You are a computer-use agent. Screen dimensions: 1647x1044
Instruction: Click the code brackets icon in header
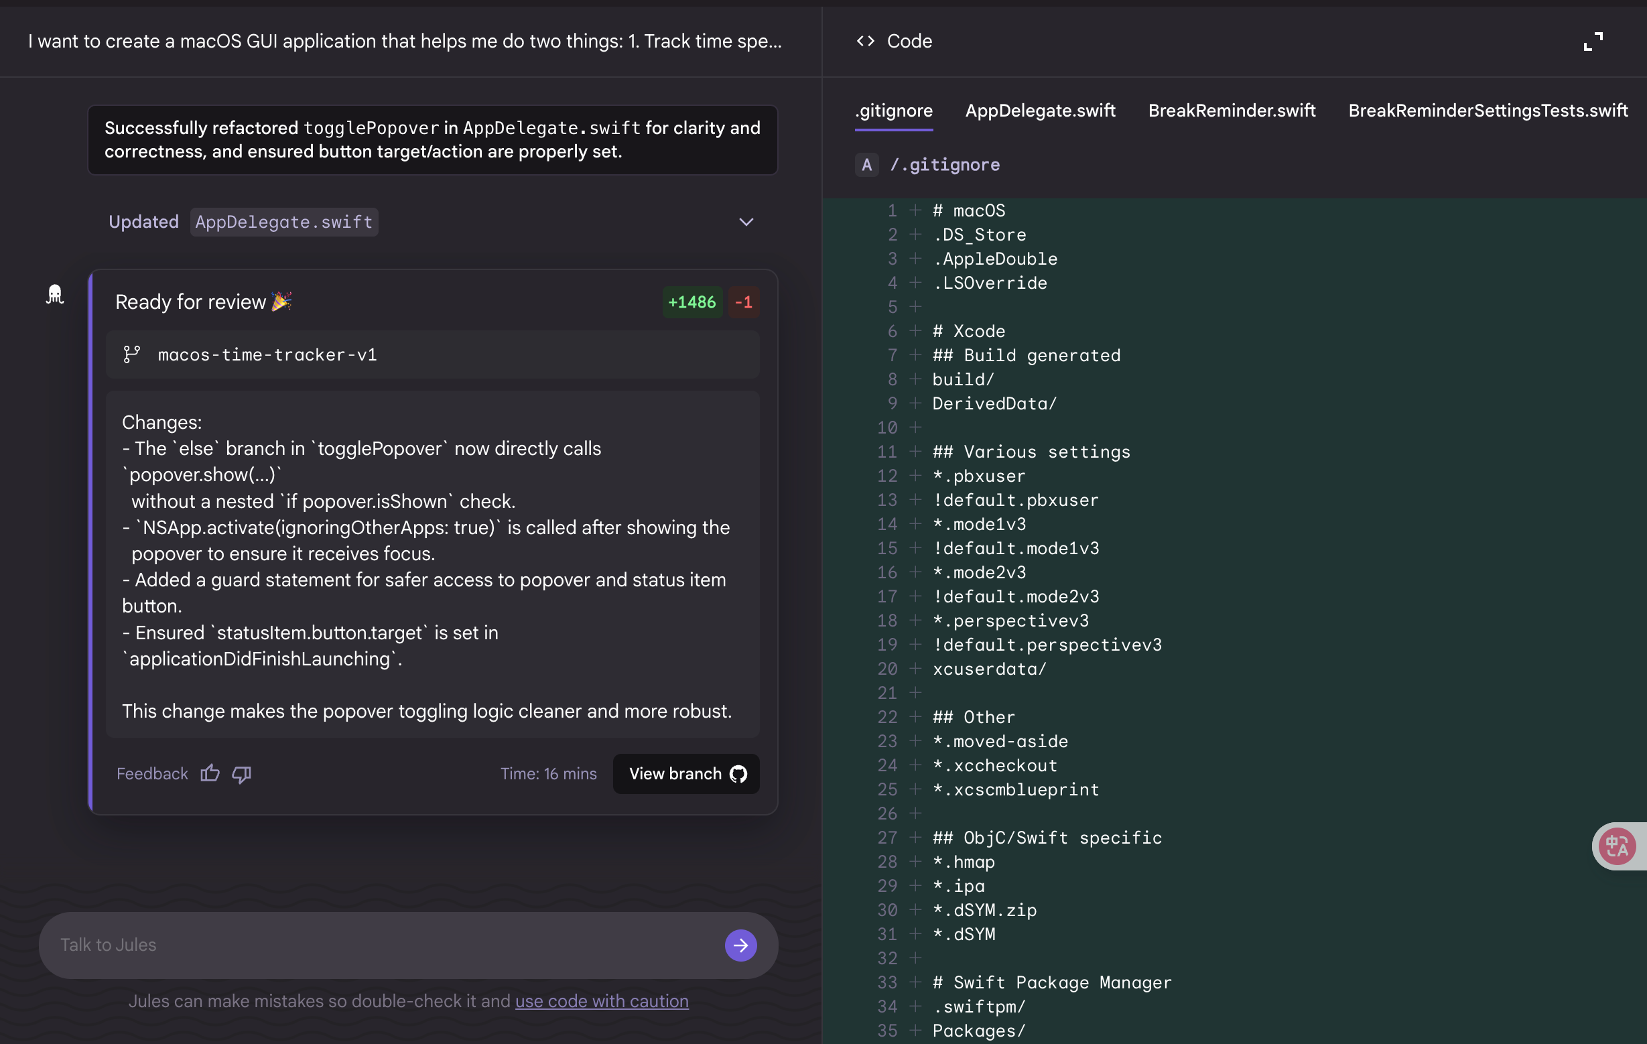pyautogui.click(x=865, y=41)
